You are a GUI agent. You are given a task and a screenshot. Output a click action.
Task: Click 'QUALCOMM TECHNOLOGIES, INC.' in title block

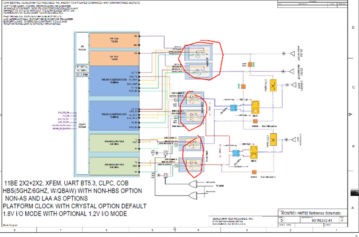click(233, 219)
